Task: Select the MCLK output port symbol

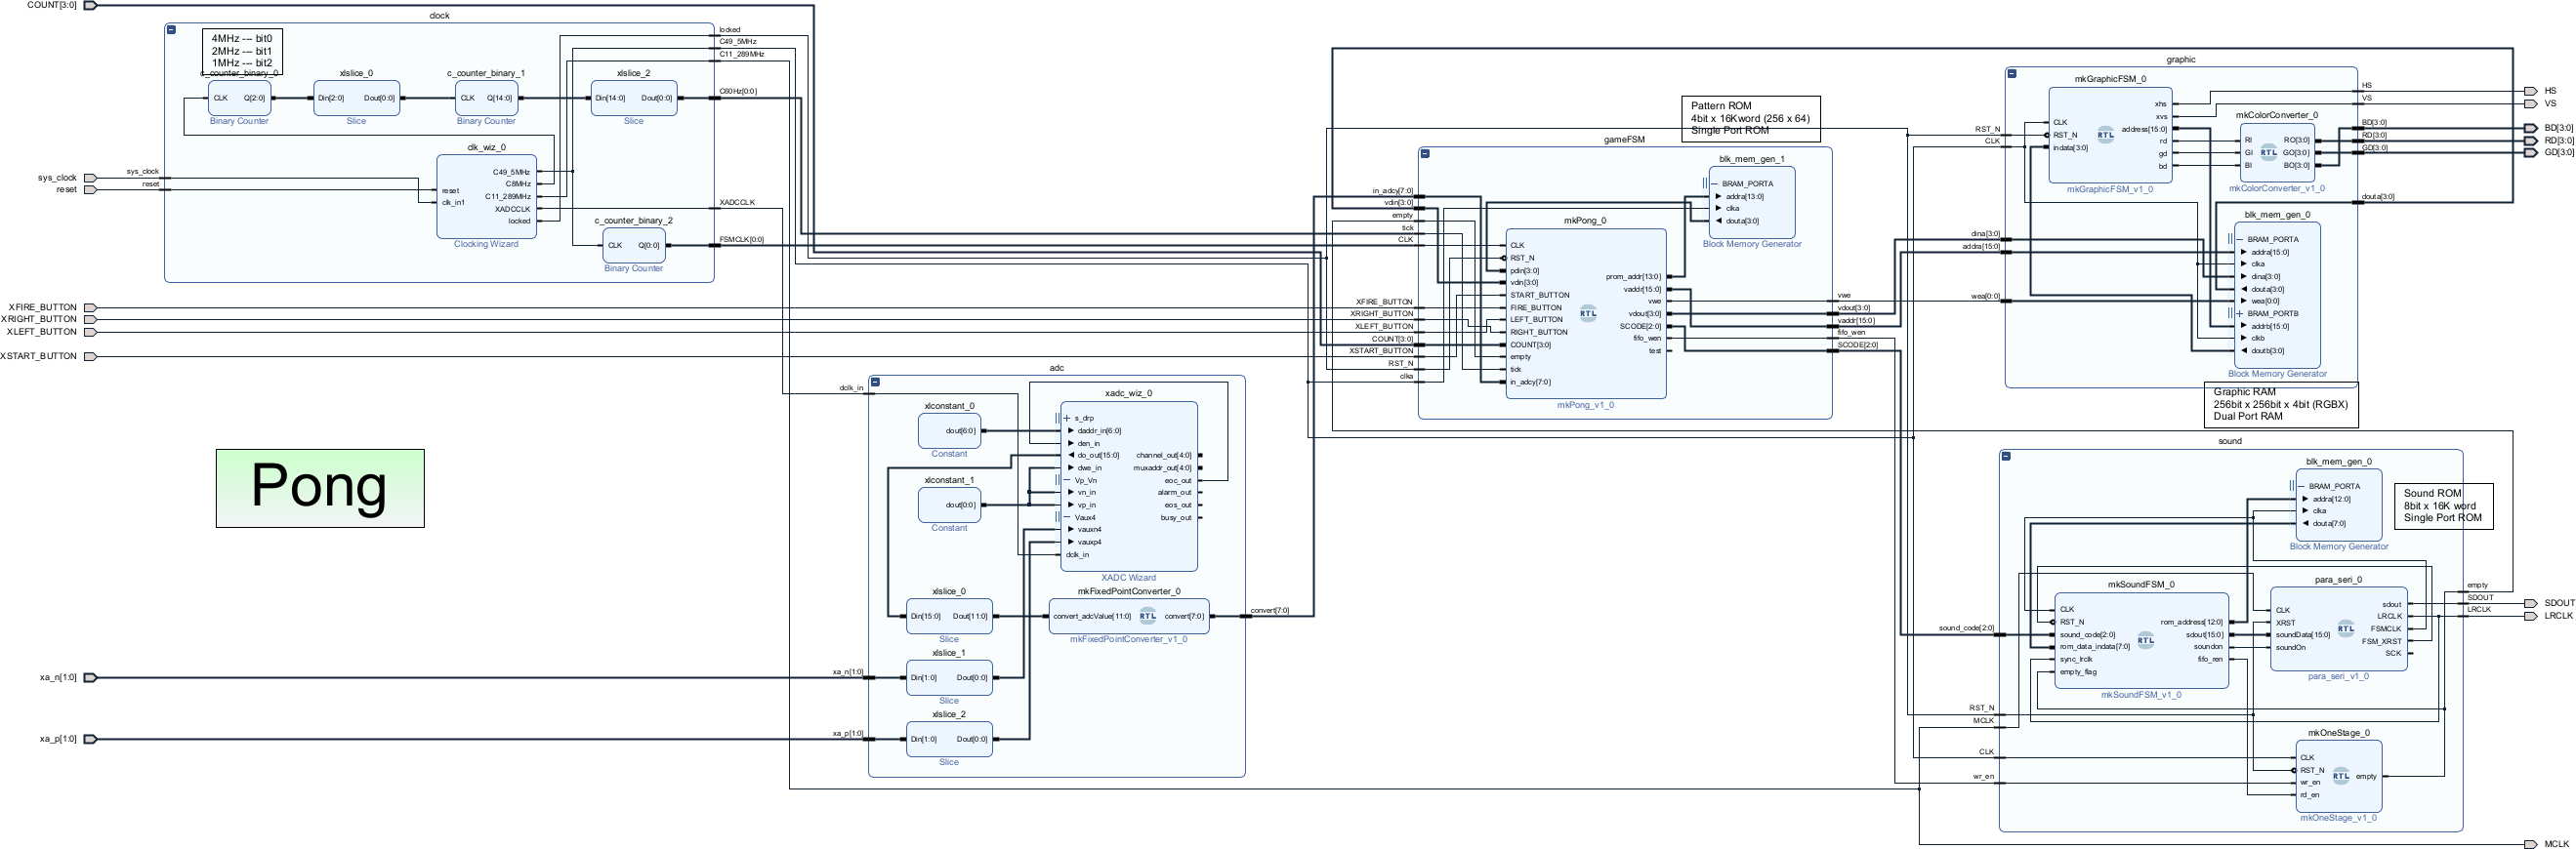Action: [2530, 844]
